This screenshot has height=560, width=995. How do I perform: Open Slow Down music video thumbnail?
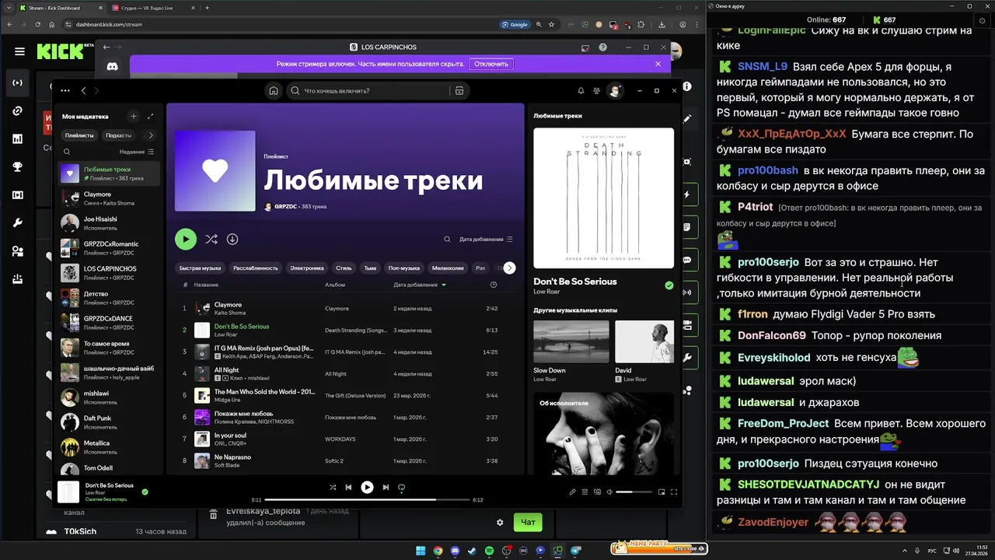pos(571,341)
